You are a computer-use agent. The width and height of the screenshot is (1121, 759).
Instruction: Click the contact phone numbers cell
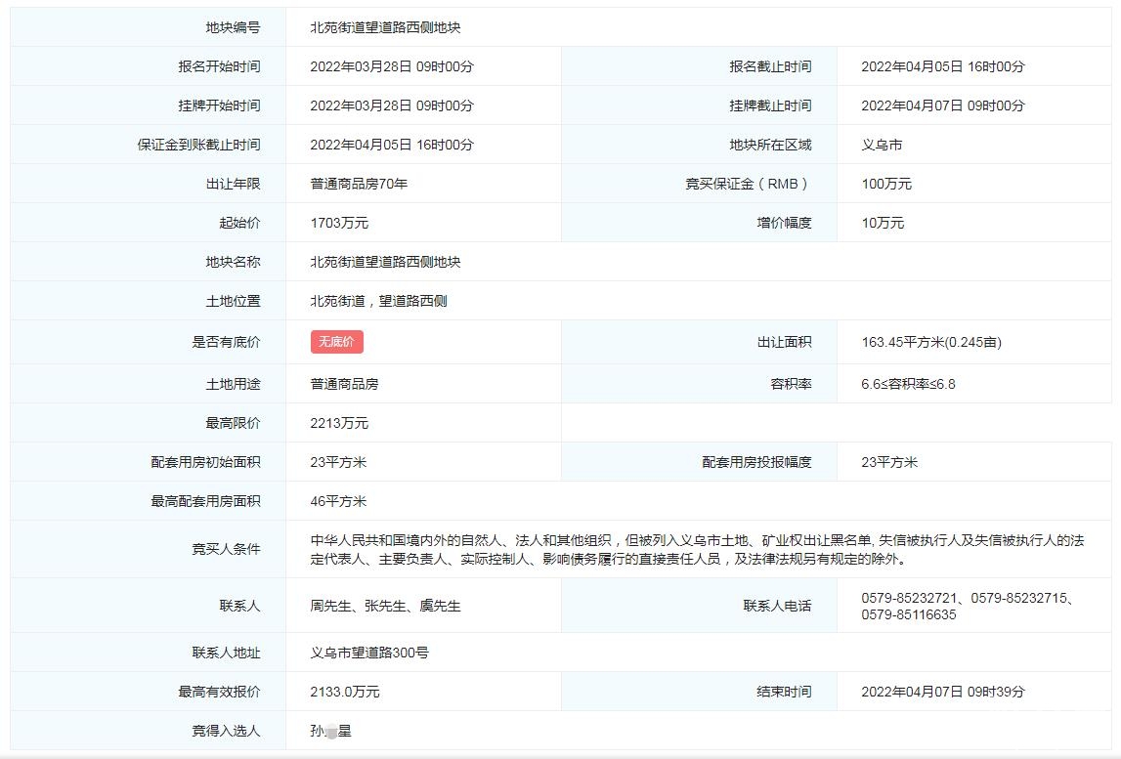(967, 607)
